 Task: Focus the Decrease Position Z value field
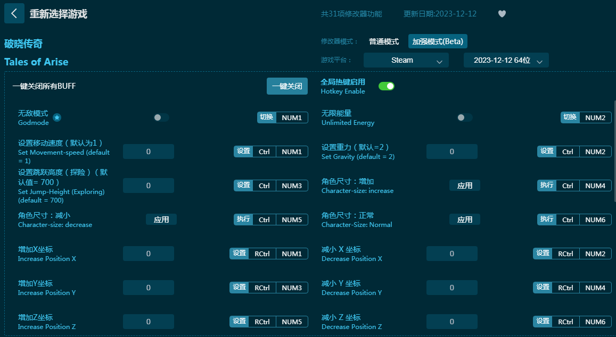click(452, 322)
